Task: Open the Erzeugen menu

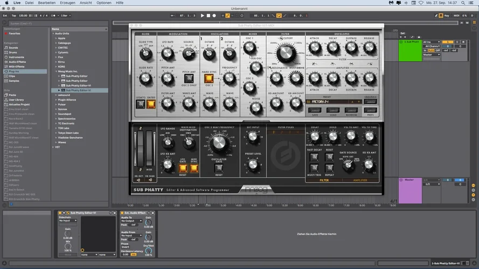Action: pos(67,3)
